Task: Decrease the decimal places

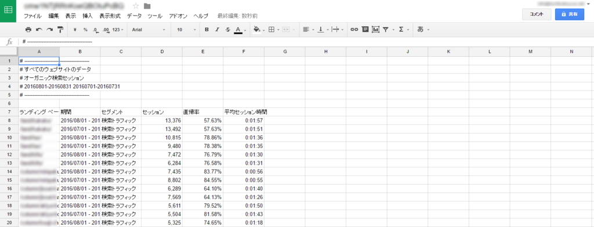Action: click(x=96, y=30)
